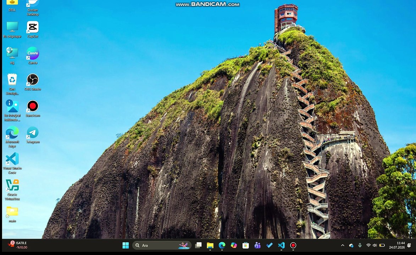The width and height of the screenshot is (416, 255).
Task: Select the Oracle VirtualBox desktop shortcut
Action: click(12, 189)
